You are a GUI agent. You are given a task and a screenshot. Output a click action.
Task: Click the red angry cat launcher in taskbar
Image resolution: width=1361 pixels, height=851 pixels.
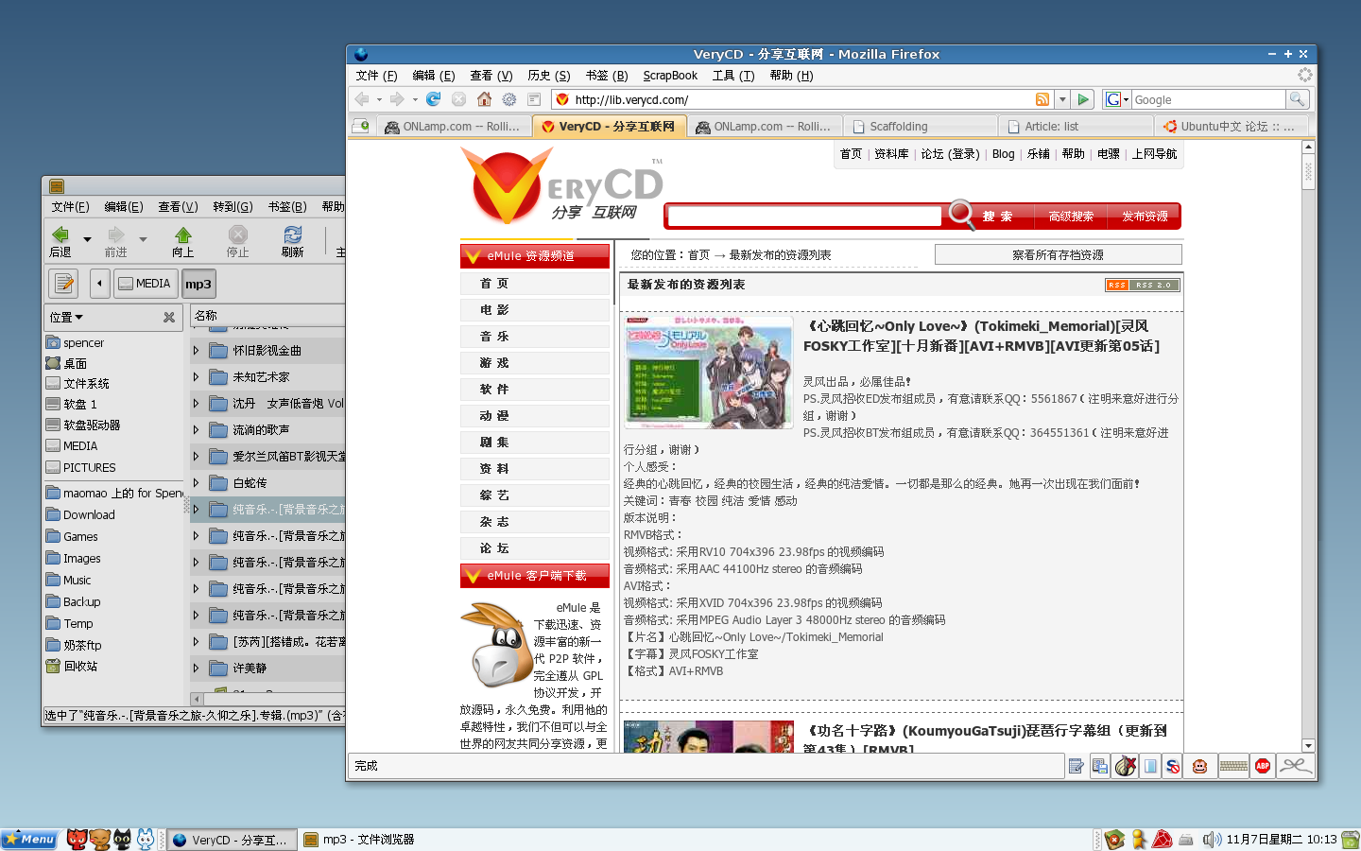[x=77, y=839]
